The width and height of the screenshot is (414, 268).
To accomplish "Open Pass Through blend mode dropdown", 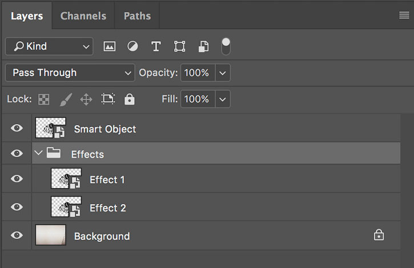I will [x=70, y=73].
